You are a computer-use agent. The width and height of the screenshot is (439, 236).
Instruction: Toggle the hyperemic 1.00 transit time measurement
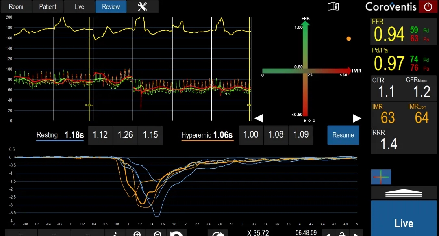(x=251, y=135)
